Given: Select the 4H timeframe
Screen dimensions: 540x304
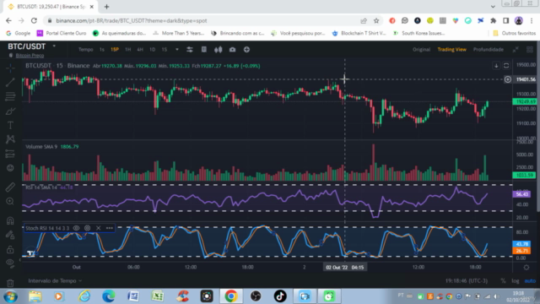Looking at the screenshot, I should (x=140, y=50).
